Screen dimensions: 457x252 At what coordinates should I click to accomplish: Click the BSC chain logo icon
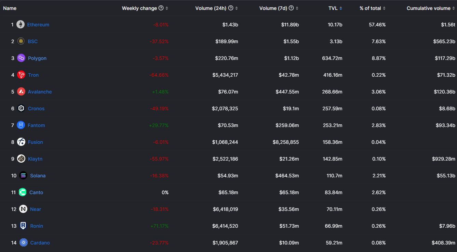[21, 41]
